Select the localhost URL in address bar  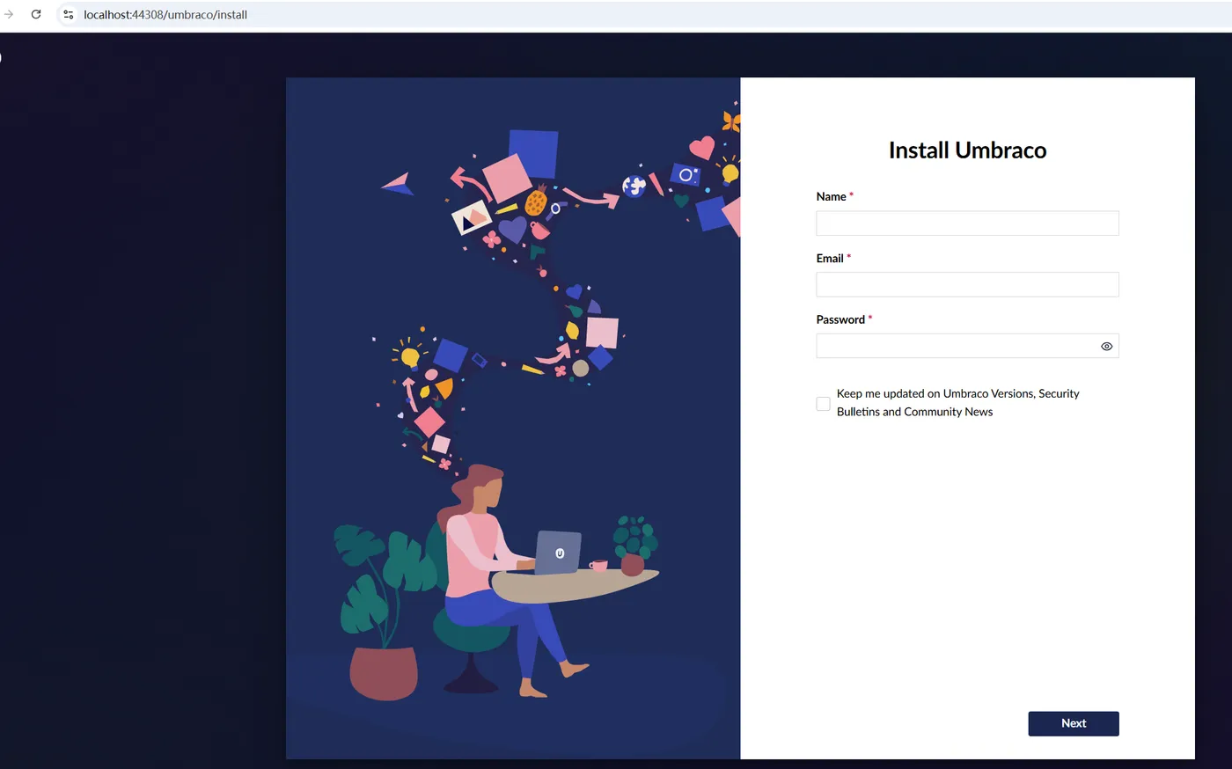165,15
